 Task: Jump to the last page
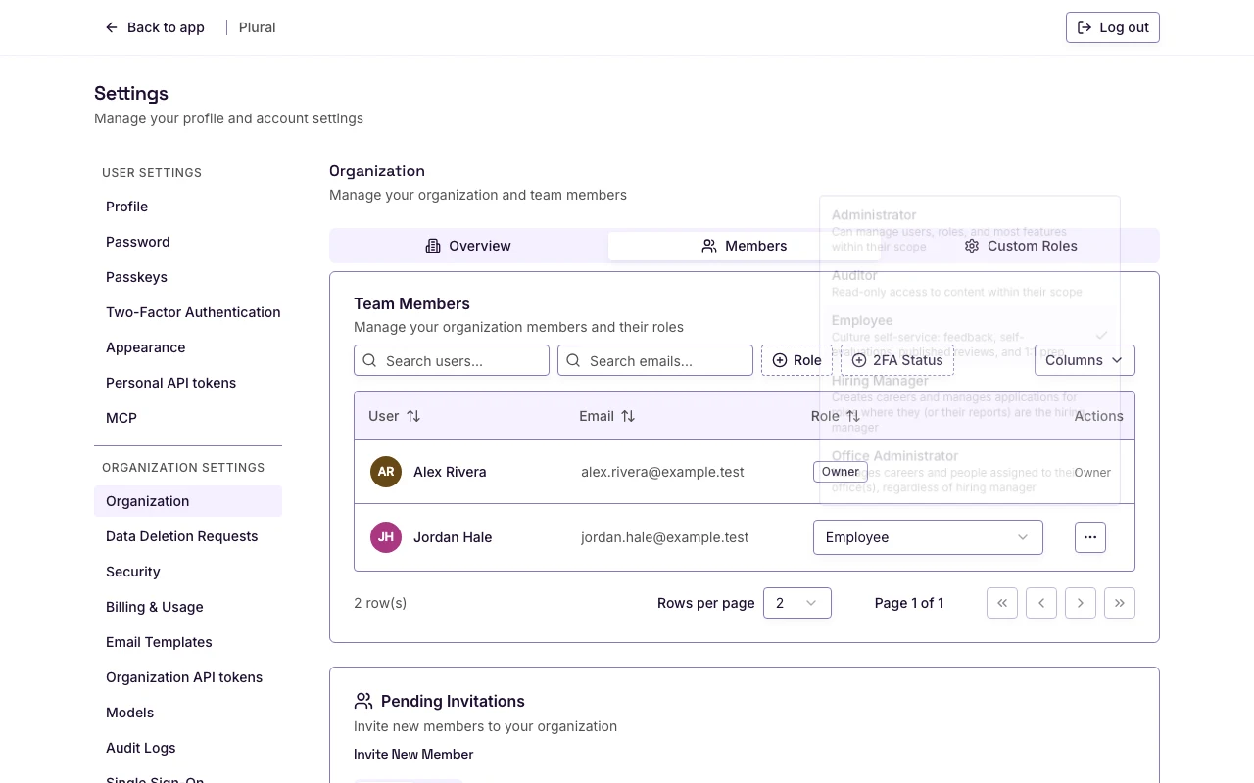click(1120, 603)
